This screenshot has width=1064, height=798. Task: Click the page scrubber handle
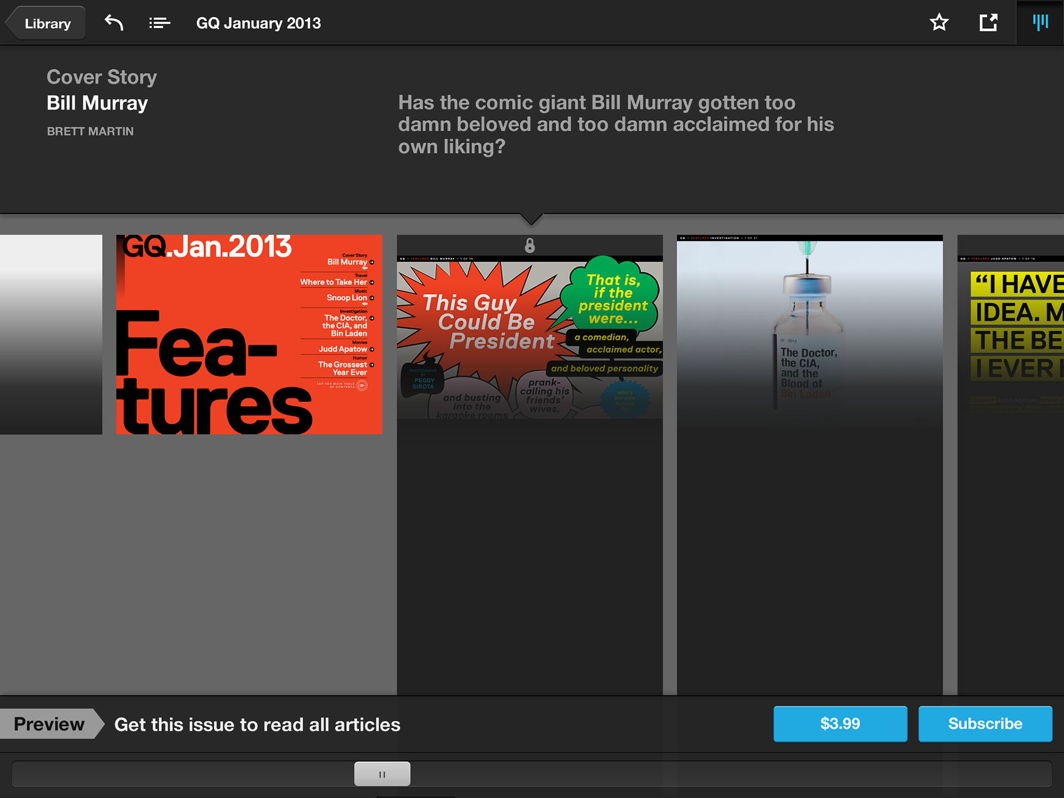coord(382,774)
